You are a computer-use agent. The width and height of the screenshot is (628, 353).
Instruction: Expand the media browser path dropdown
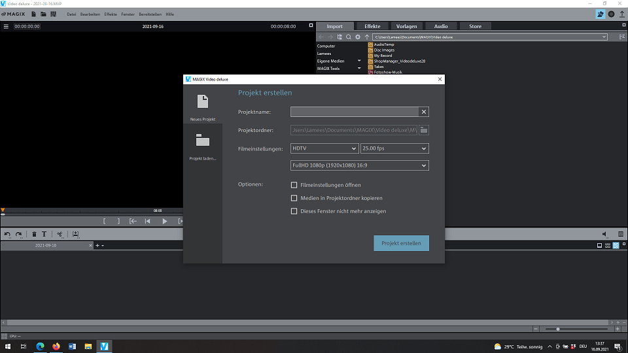[604, 37]
